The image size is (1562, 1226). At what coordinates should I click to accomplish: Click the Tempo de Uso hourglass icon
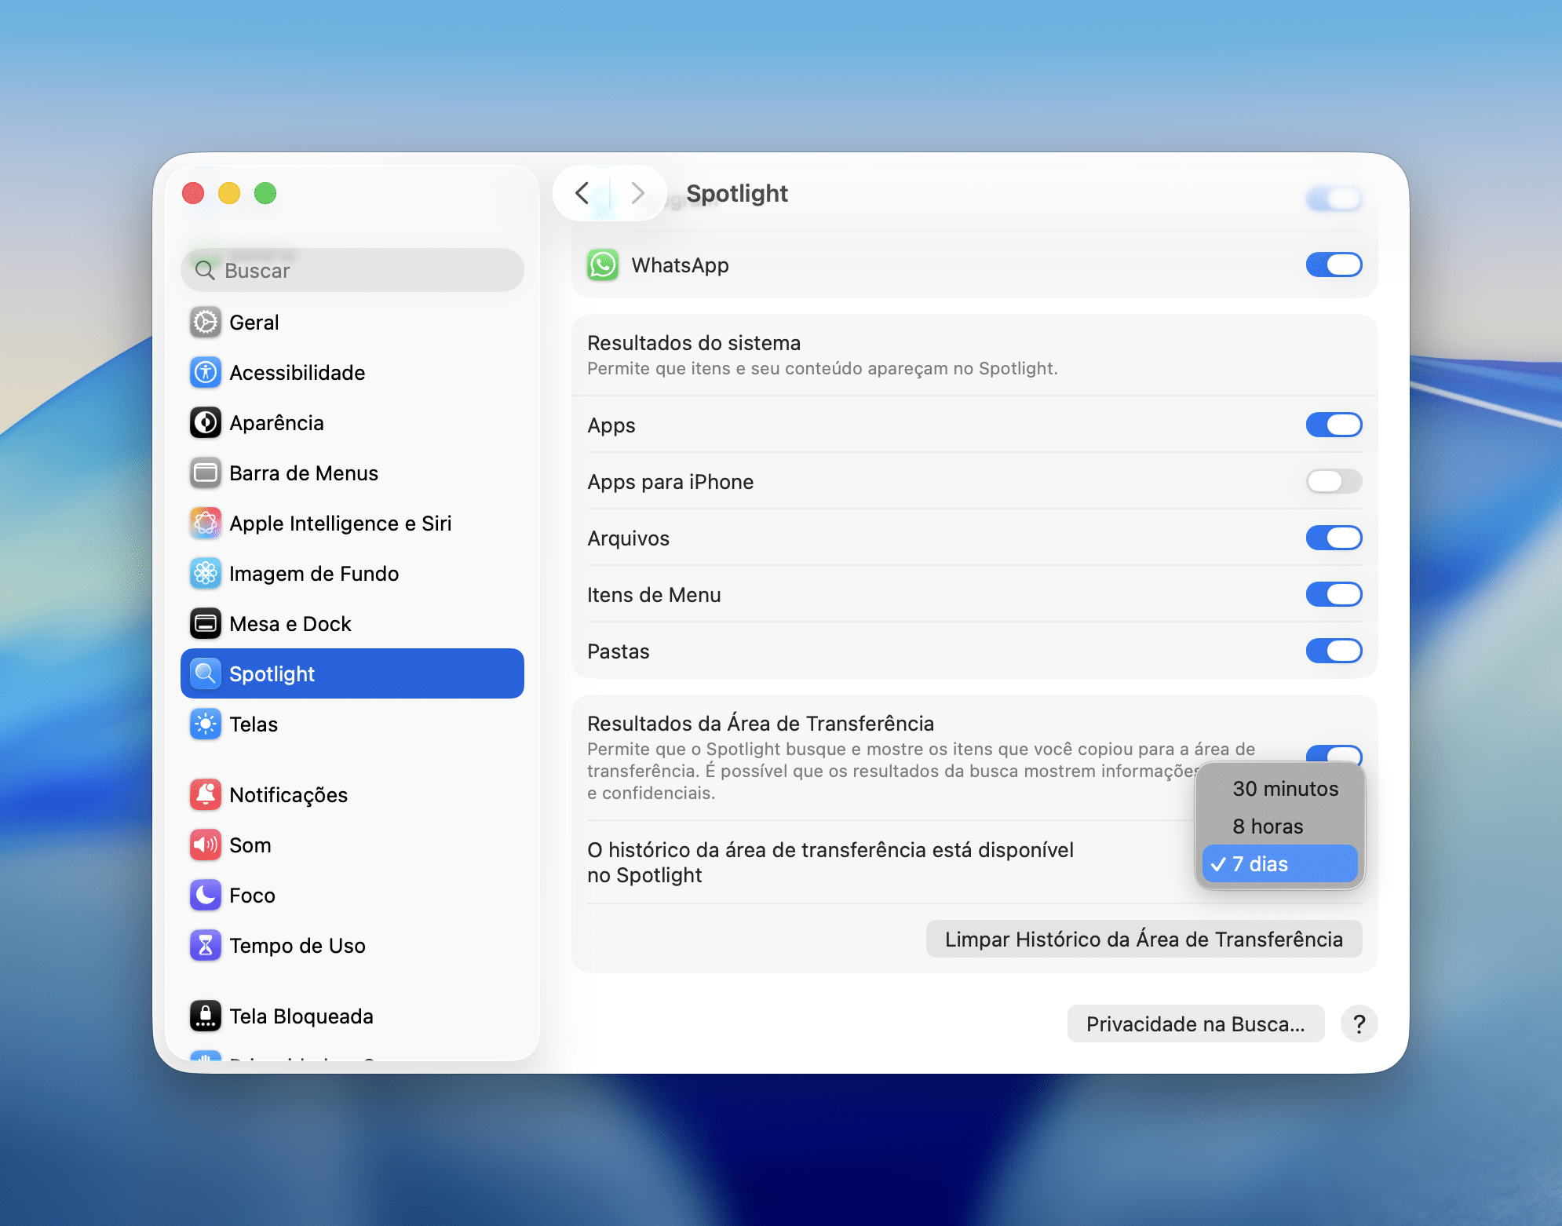pyautogui.click(x=206, y=946)
